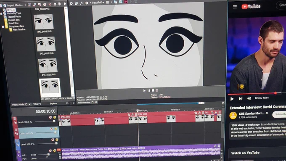Open media properties gear icon in Project Media

click(55, 4)
